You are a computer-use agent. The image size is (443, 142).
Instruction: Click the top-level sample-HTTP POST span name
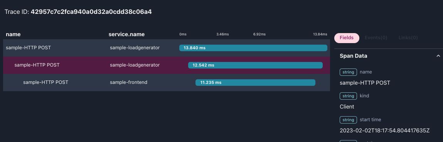[28, 48]
